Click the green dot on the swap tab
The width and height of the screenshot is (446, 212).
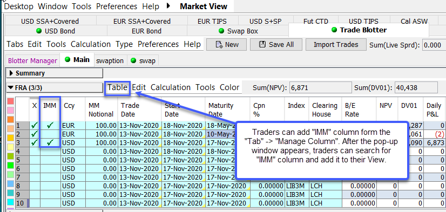pos(133,60)
